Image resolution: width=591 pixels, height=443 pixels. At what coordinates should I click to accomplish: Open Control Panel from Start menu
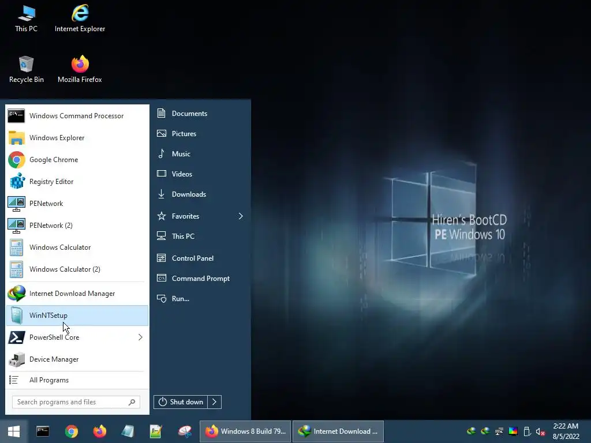[201, 258]
